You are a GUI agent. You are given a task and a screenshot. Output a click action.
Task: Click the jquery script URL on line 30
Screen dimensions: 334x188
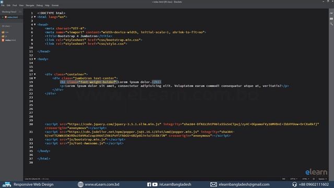(x=114, y=124)
